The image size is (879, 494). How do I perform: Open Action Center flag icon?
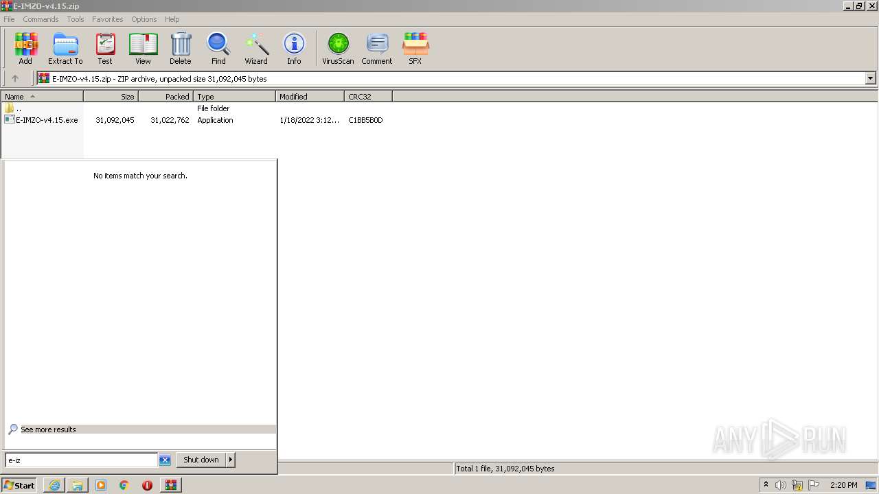814,485
